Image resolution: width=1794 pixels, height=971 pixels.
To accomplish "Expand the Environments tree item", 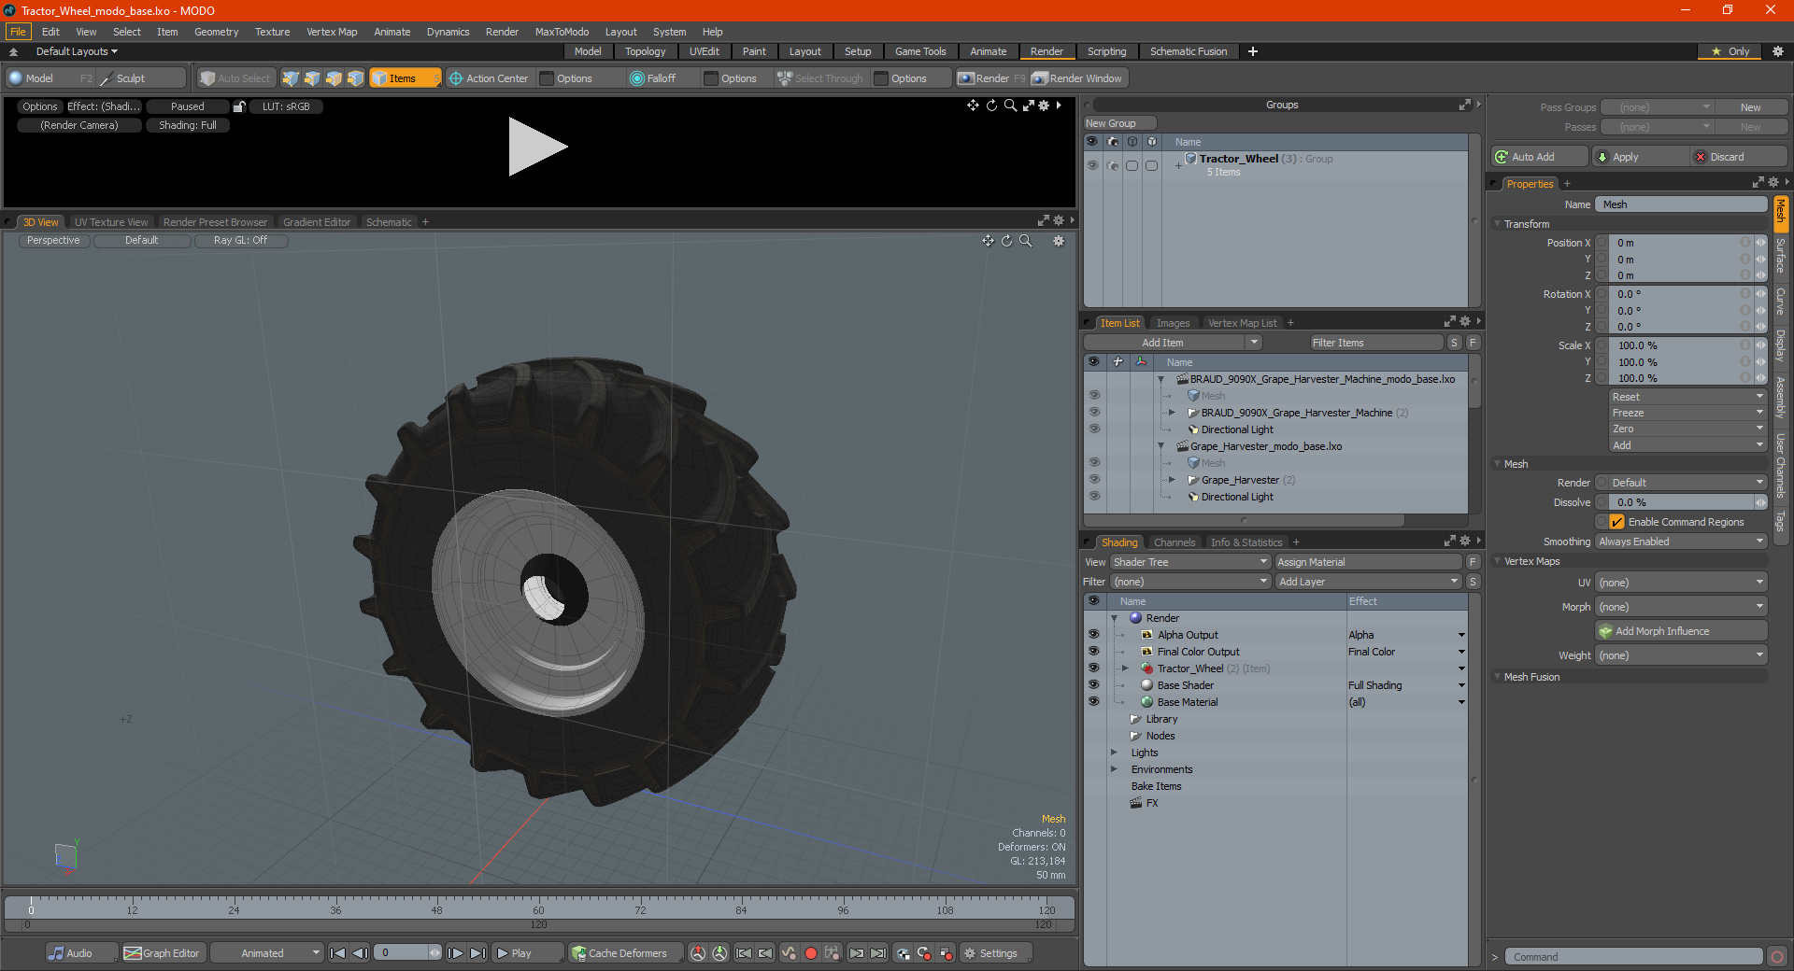I will (x=1114, y=769).
